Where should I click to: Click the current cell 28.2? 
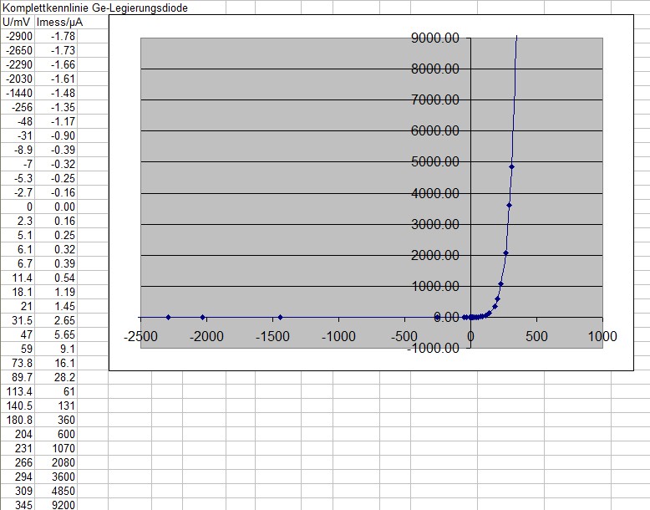[x=56, y=377]
